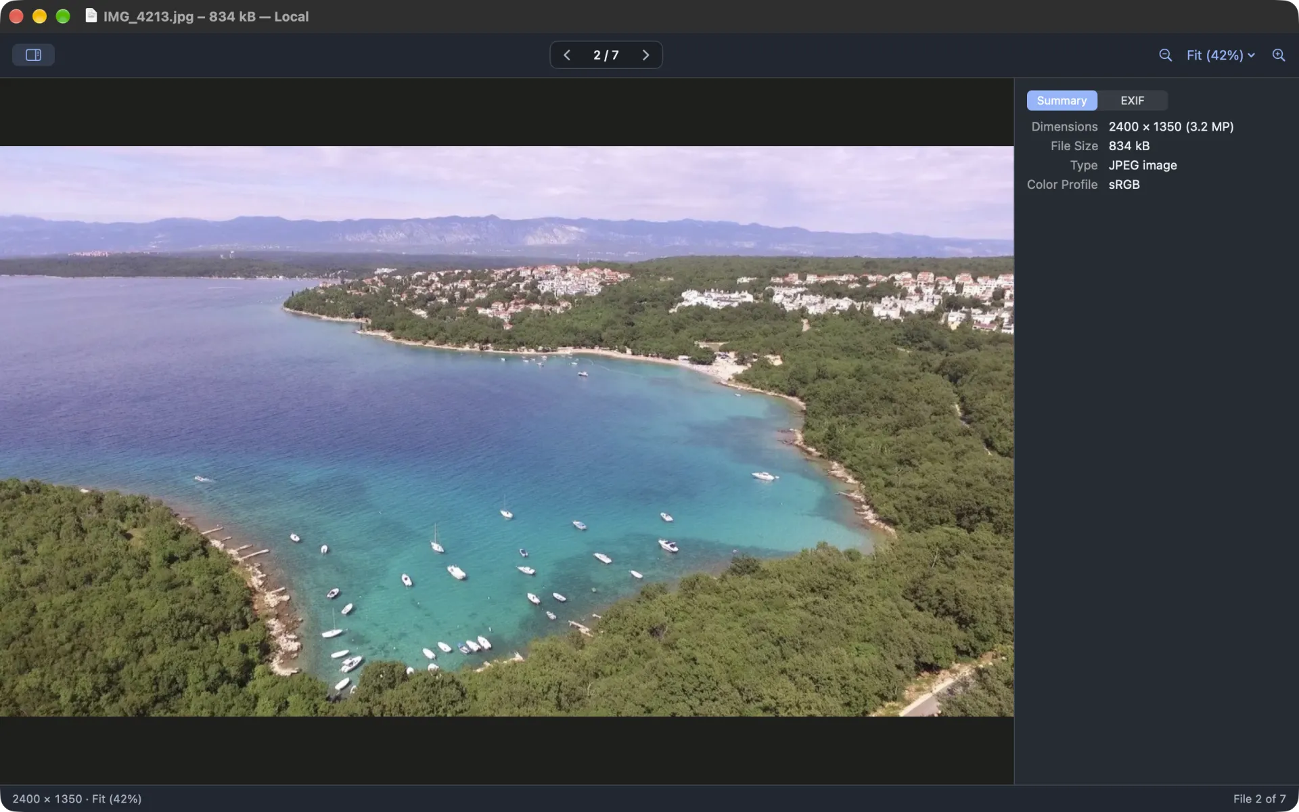Select the Summary tab

click(x=1062, y=100)
